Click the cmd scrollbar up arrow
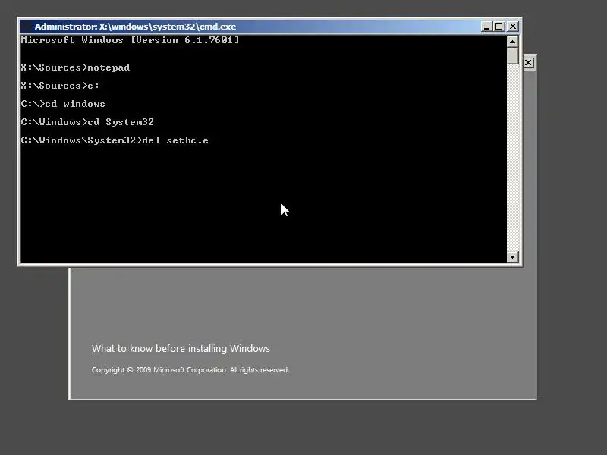 click(513, 42)
